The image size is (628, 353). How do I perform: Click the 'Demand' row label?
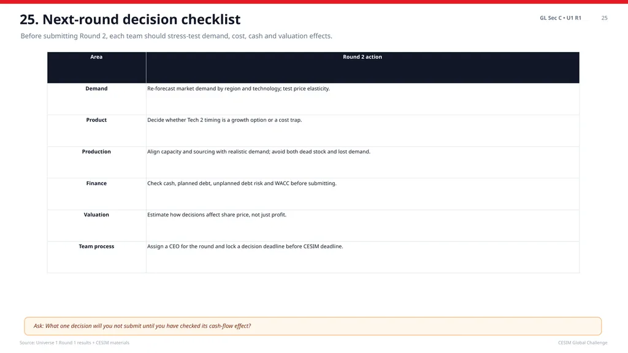click(96, 88)
